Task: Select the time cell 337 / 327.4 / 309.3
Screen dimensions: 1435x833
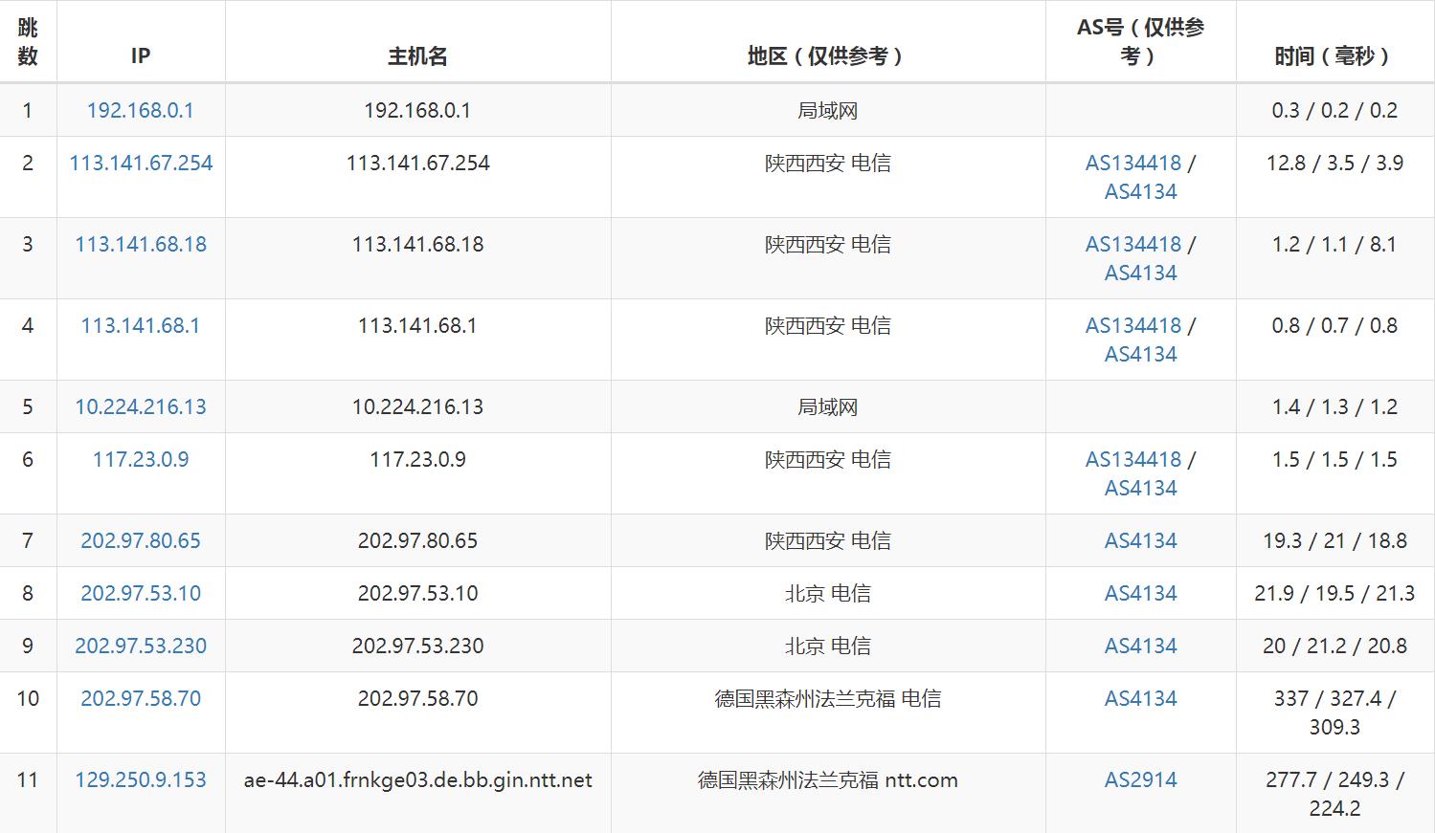Action: pyautogui.click(x=1335, y=712)
